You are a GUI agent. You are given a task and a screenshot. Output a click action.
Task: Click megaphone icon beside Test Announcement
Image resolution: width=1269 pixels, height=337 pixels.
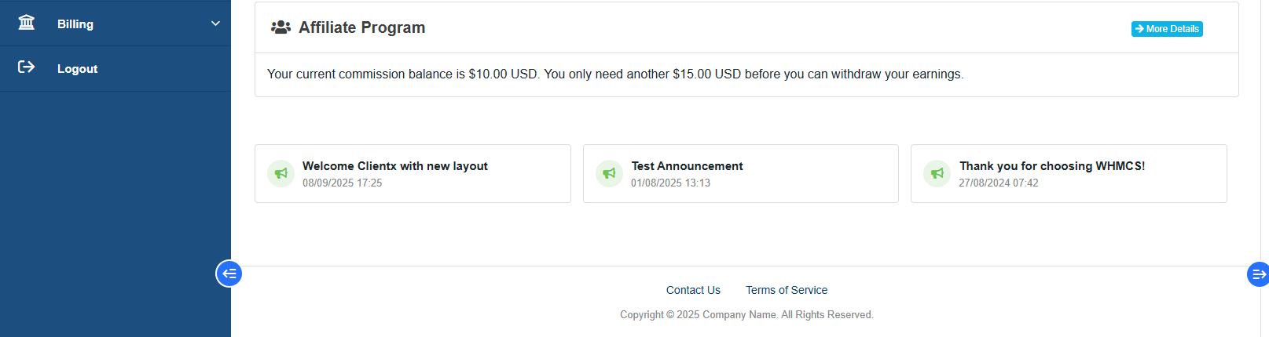point(609,173)
